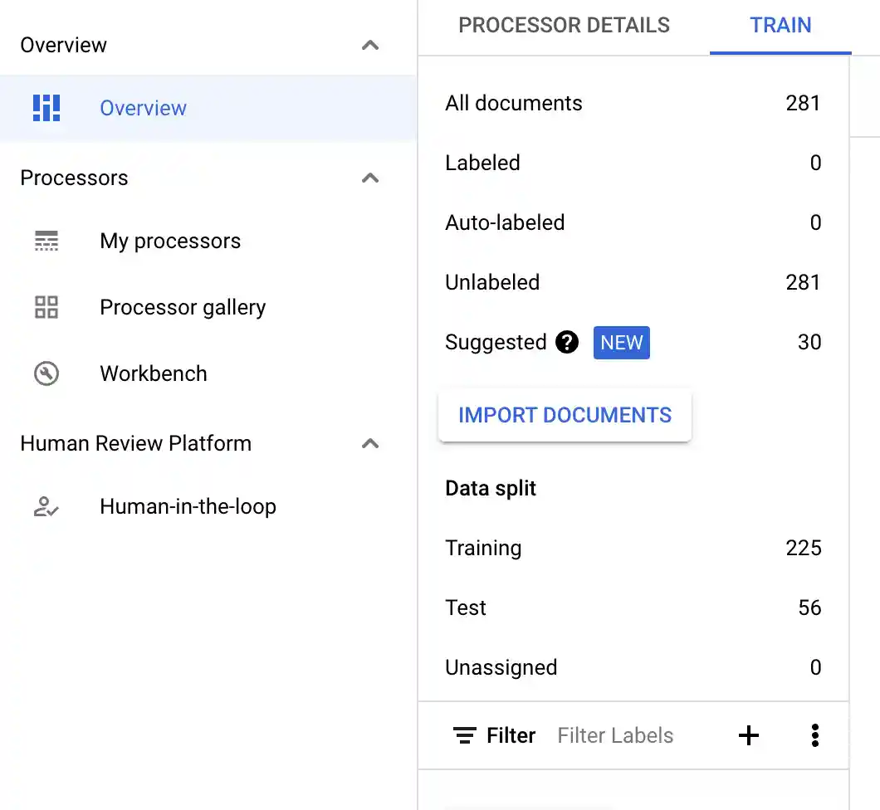Collapse the Overview section in sidebar
880x810 pixels.
pyautogui.click(x=370, y=46)
